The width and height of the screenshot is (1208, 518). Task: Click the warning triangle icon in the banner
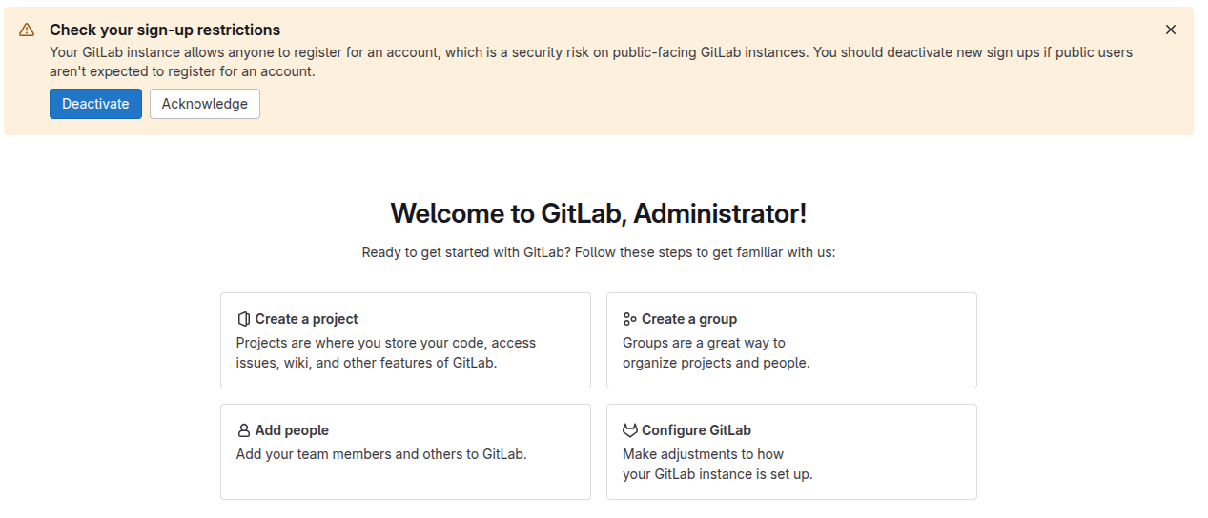(x=27, y=30)
